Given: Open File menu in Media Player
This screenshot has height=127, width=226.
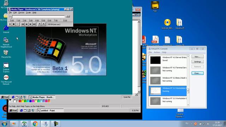Looking at the screenshot, I should (10, 13).
